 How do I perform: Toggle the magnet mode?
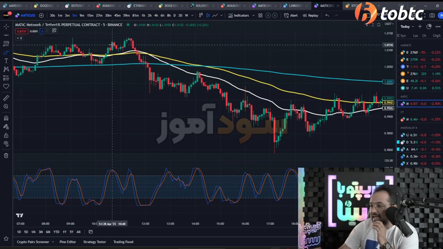6,118
